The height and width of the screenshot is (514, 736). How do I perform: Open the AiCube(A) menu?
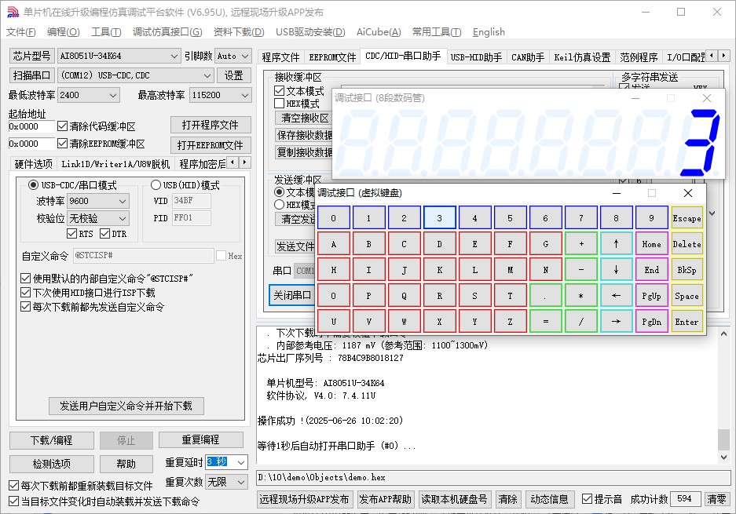379,32
